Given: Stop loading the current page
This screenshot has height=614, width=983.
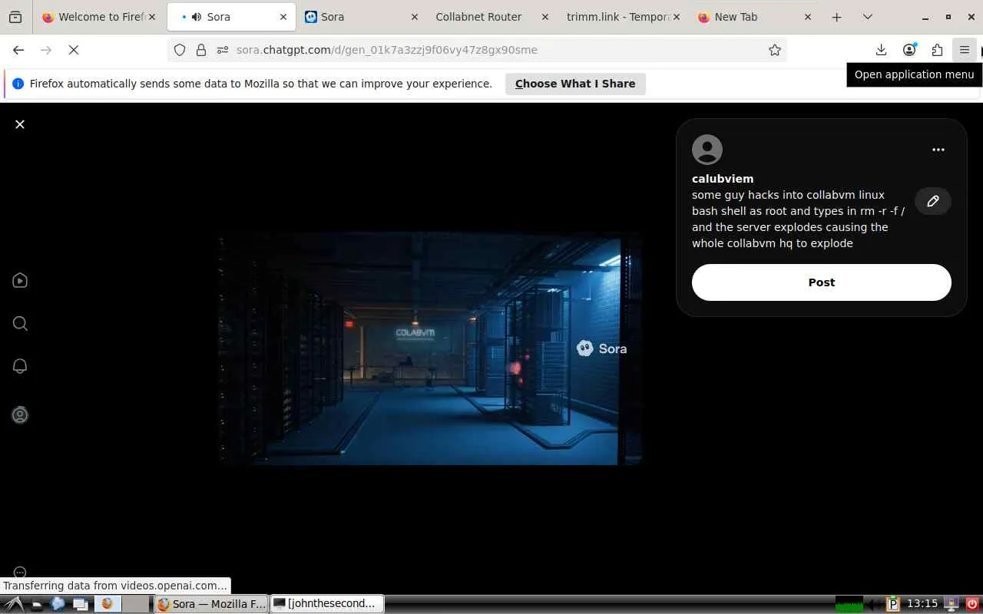Looking at the screenshot, I should point(74,50).
